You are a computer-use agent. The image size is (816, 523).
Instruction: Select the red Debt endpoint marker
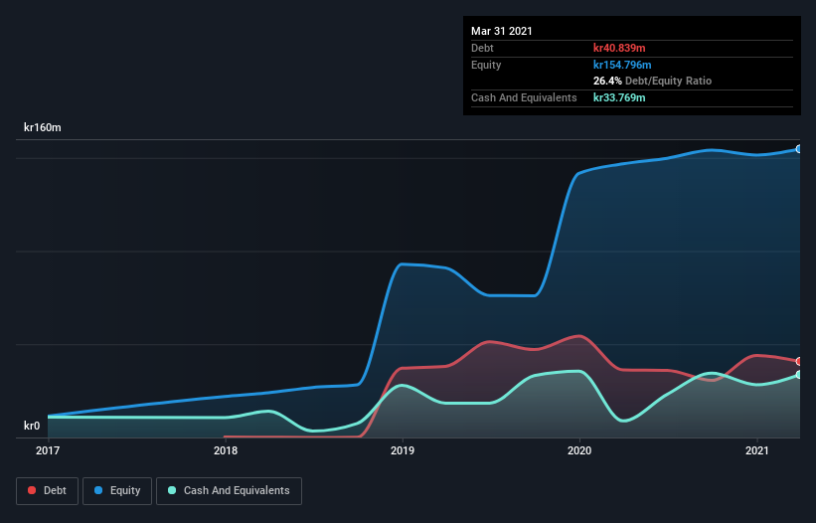coord(799,361)
